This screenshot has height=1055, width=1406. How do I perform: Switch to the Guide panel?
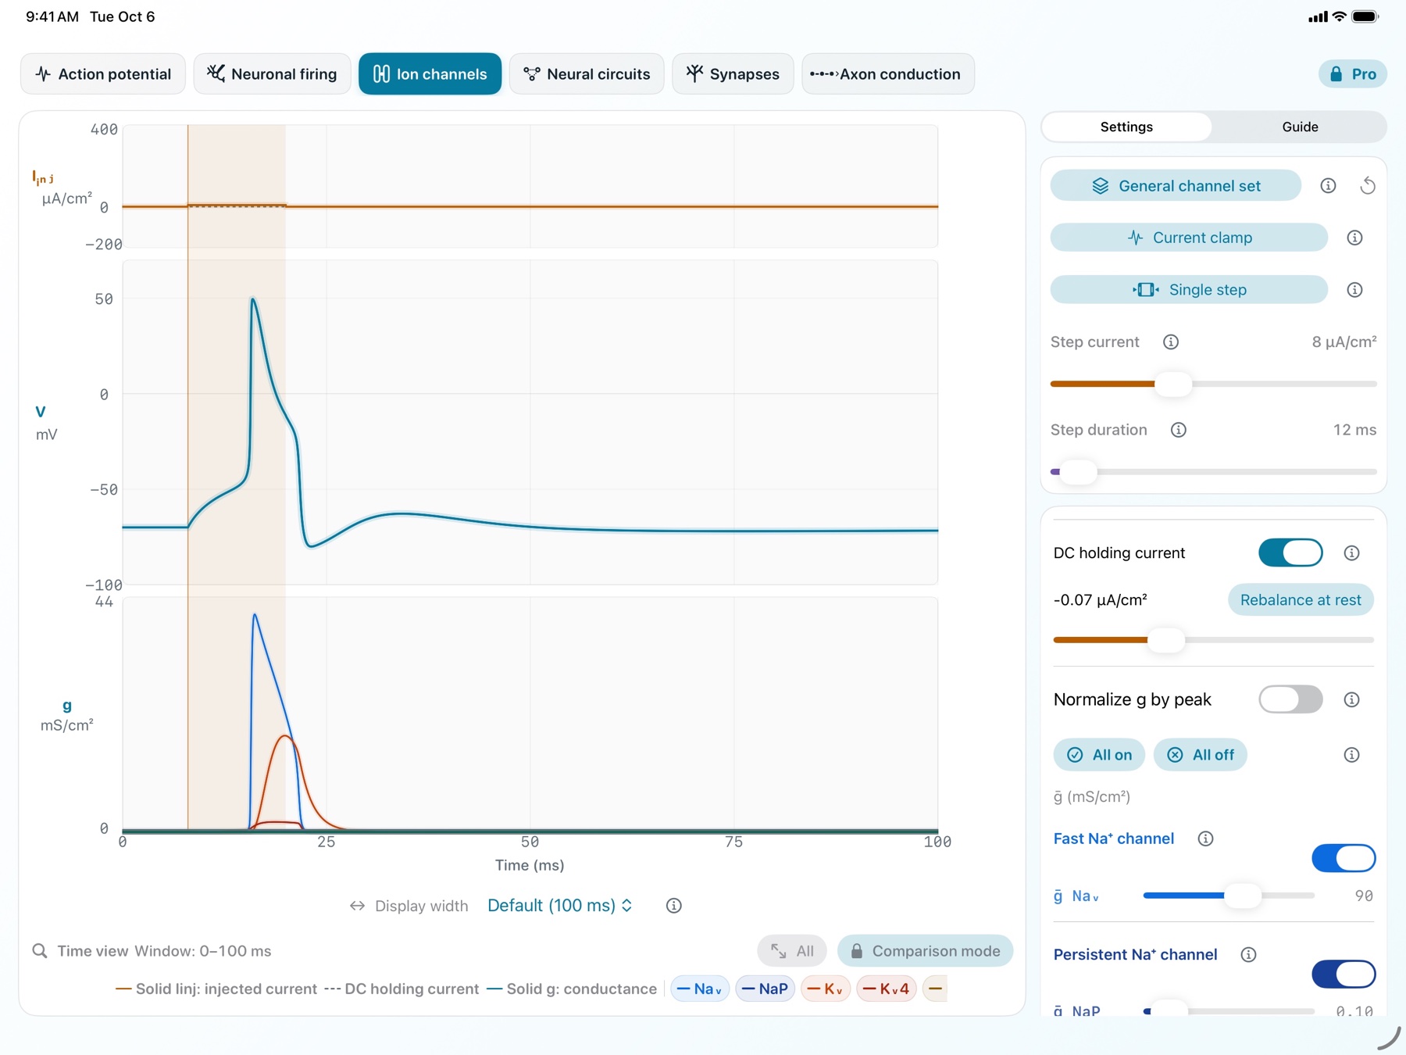pyautogui.click(x=1300, y=127)
